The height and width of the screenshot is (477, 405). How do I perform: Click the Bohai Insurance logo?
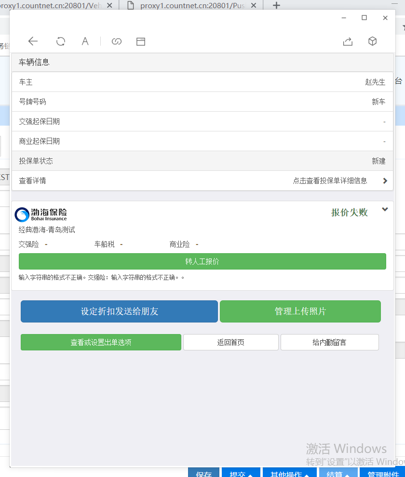[x=41, y=215]
